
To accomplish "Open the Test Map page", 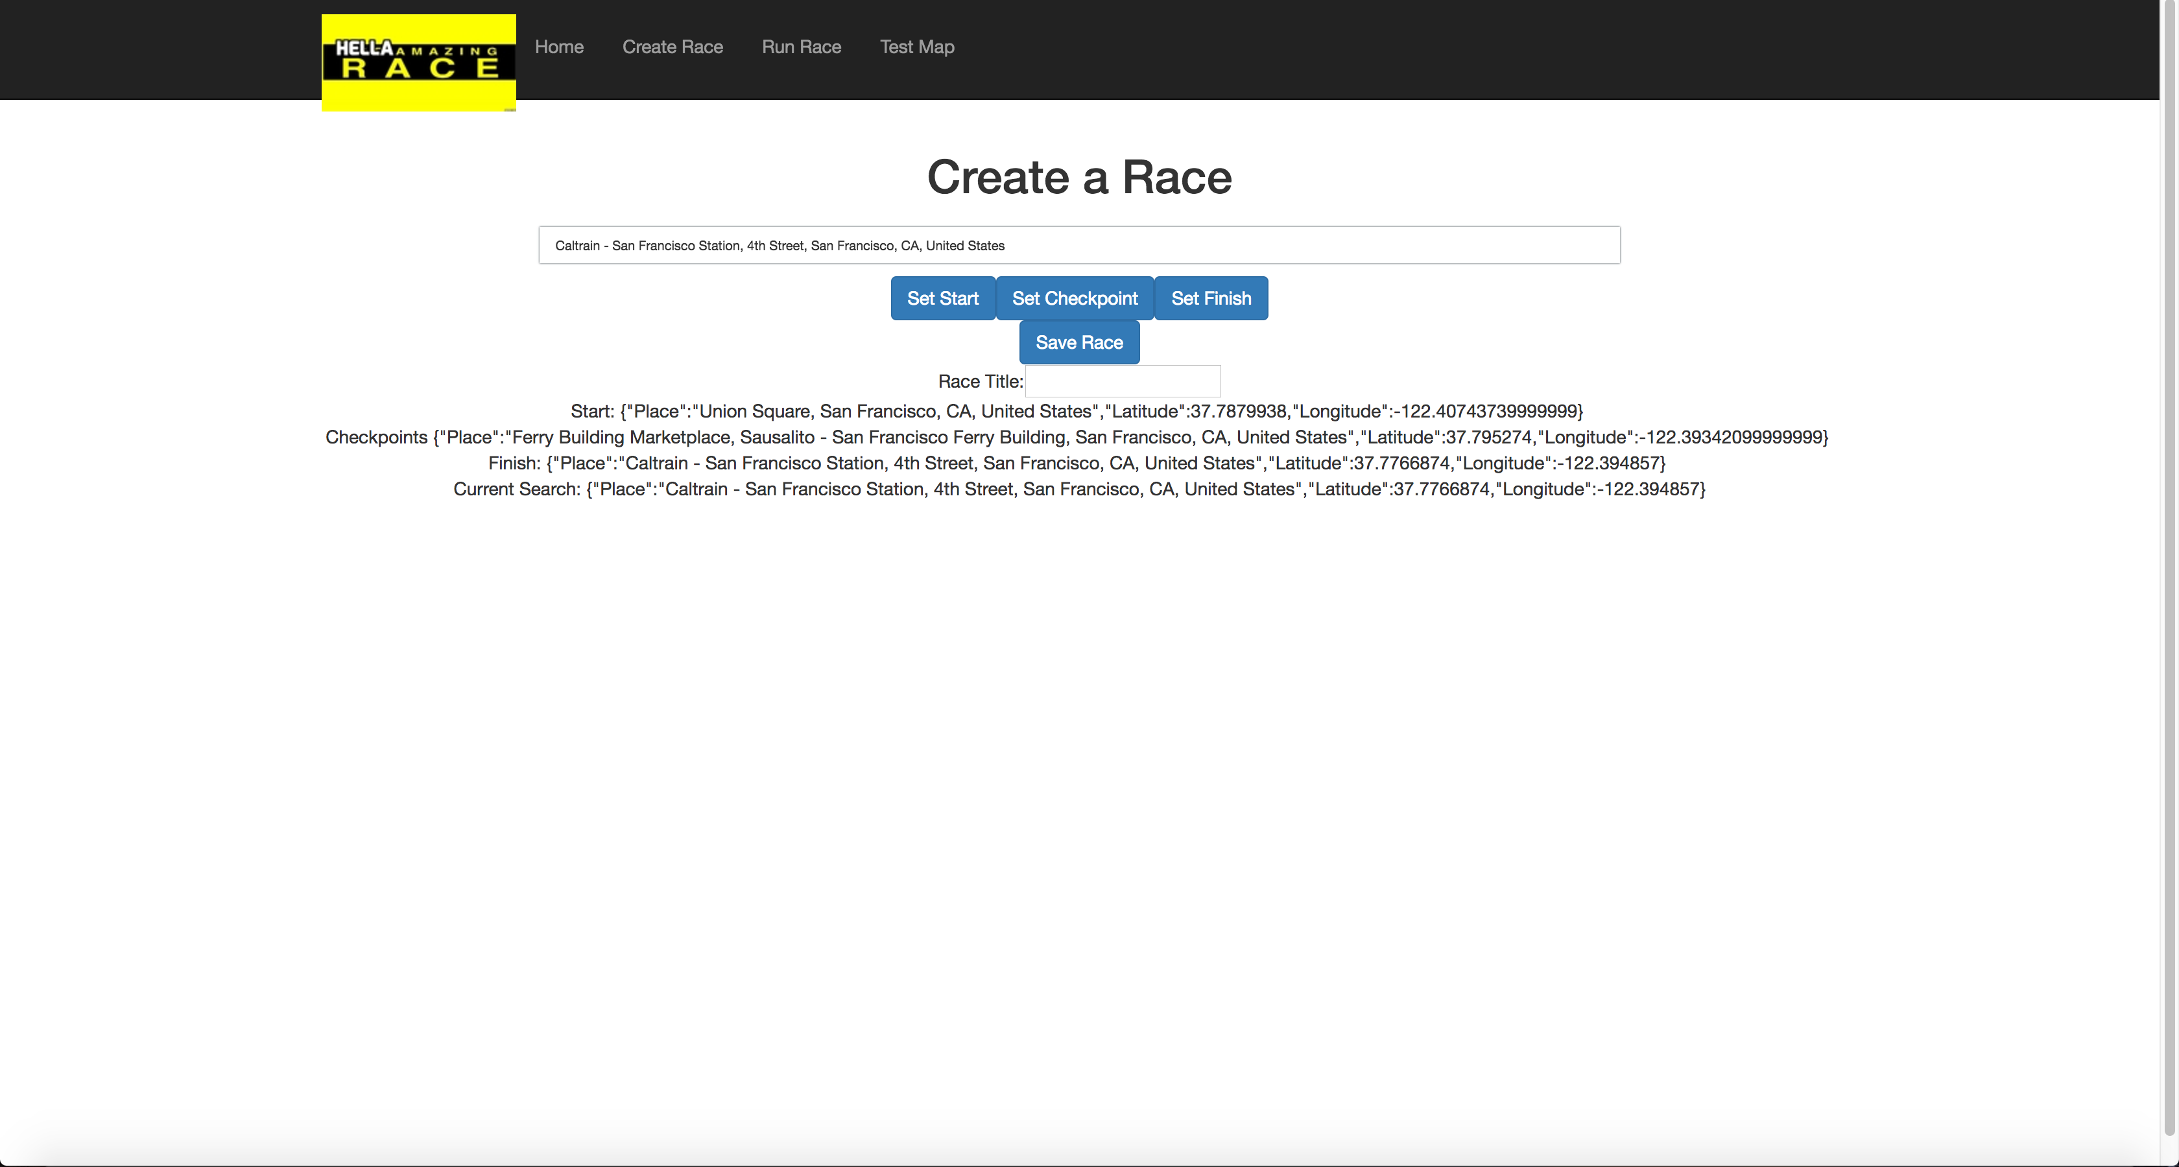I will (917, 47).
